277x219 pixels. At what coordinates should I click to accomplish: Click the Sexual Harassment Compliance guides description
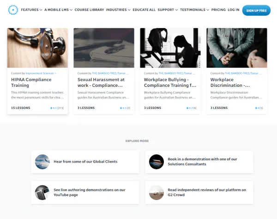coord(103,95)
